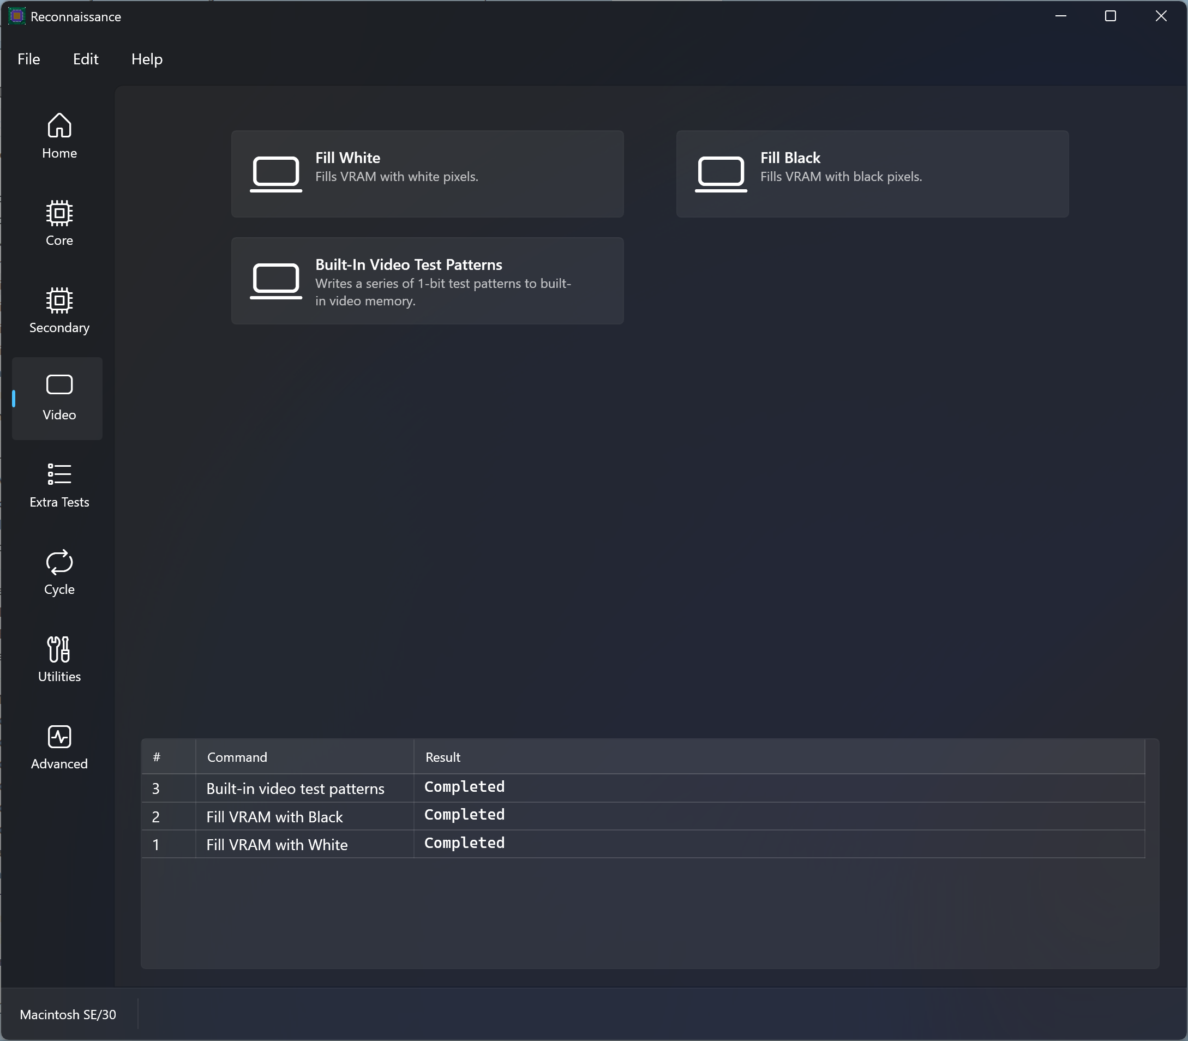The height and width of the screenshot is (1041, 1188).
Task: Click the Macintosh SE/30 status bar label
Action: 68,1014
